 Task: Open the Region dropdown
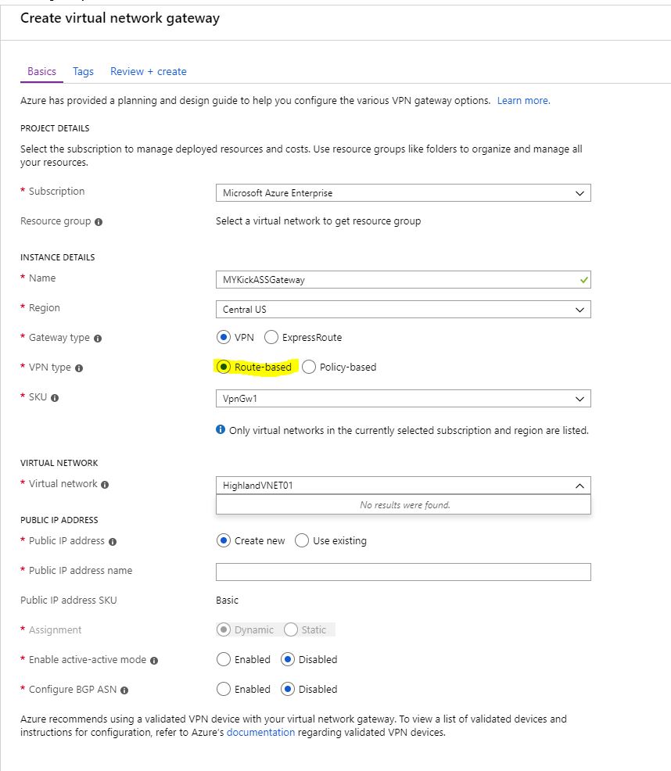click(579, 309)
